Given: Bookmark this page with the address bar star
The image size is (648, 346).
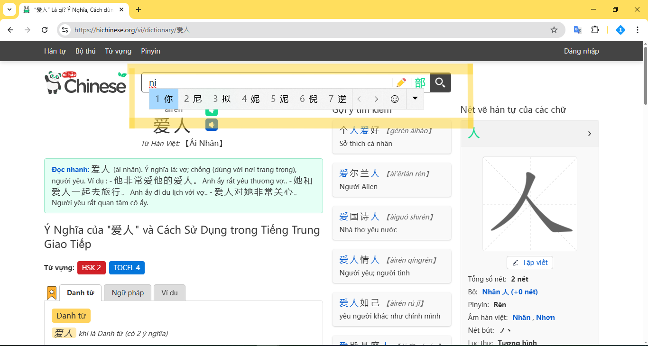Looking at the screenshot, I should pyautogui.click(x=554, y=30).
